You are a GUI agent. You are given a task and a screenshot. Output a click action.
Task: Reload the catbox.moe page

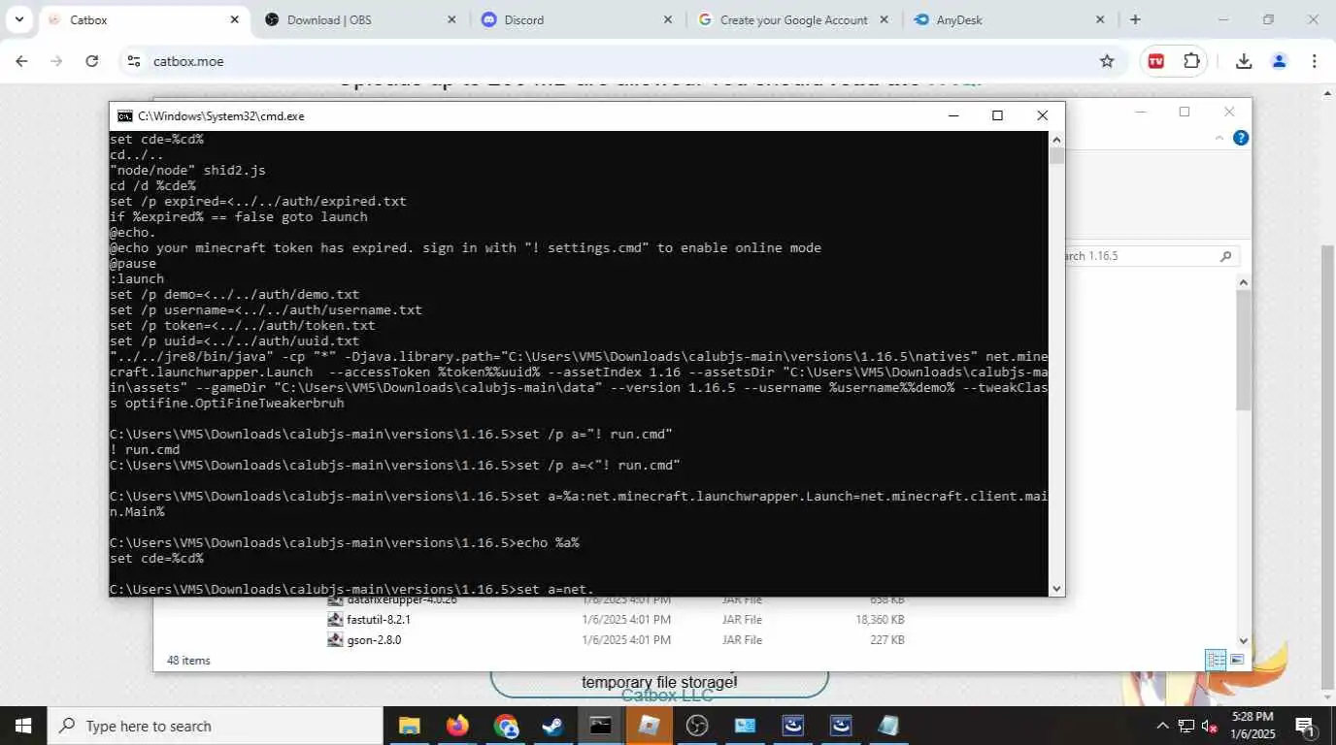coord(91,61)
